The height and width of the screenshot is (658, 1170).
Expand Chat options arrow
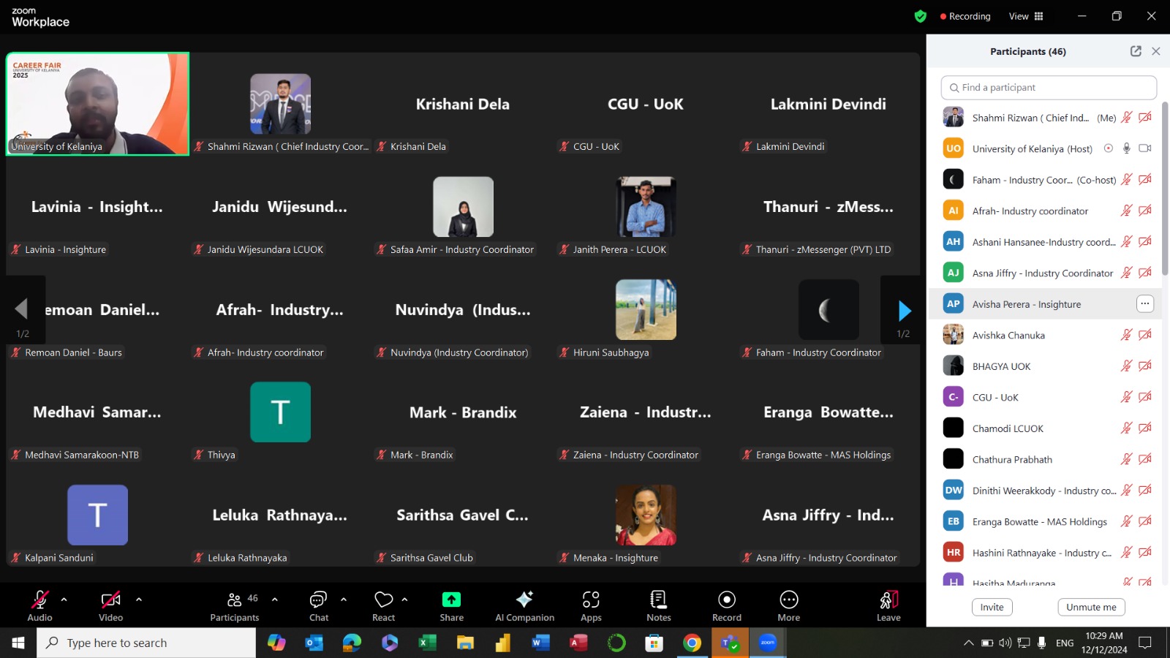point(343,600)
